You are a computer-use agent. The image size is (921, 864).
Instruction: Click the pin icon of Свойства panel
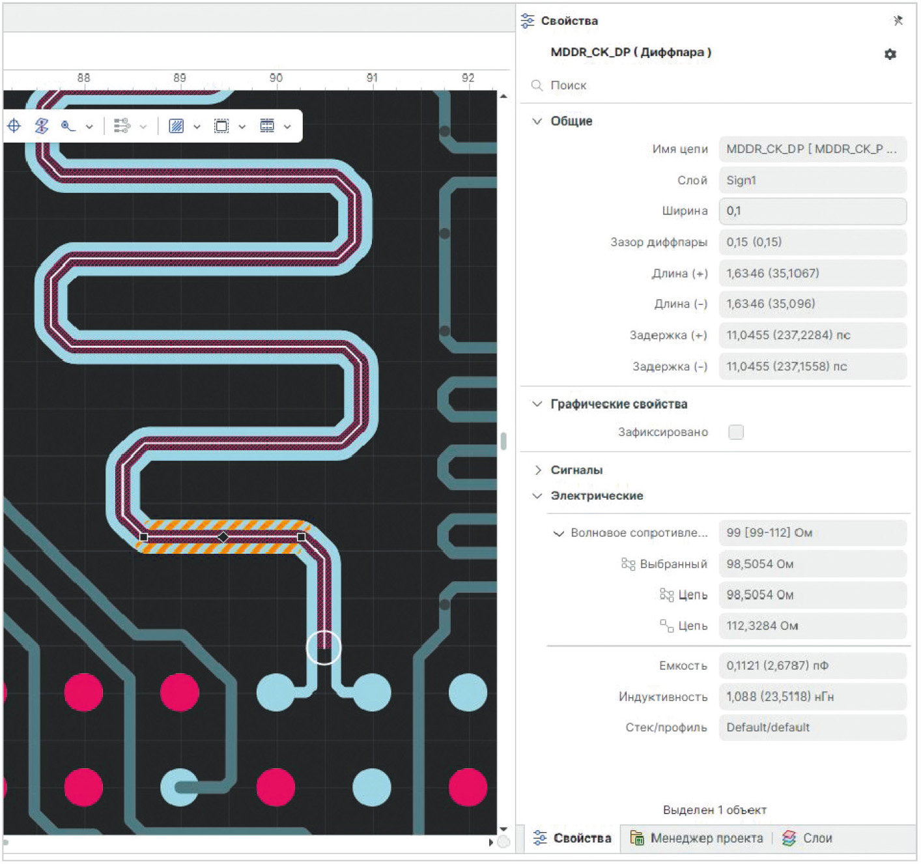coord(898,21)
